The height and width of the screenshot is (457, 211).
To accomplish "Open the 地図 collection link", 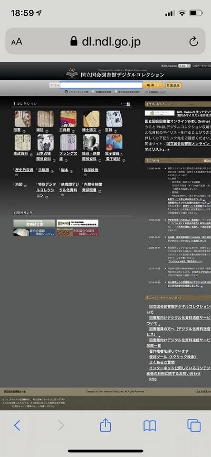I will (x=19, y=185).
